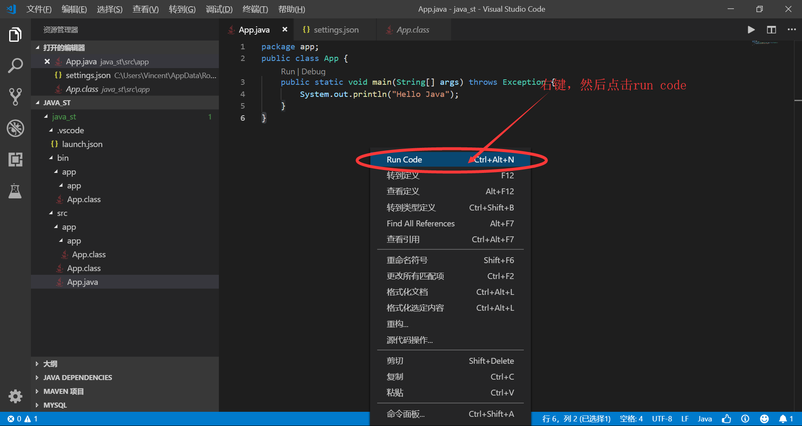Image resolution: width=802 pixels, height=426 pixels.
Task: Open the Test view beaker icon
Action: [x=15, y=191]
